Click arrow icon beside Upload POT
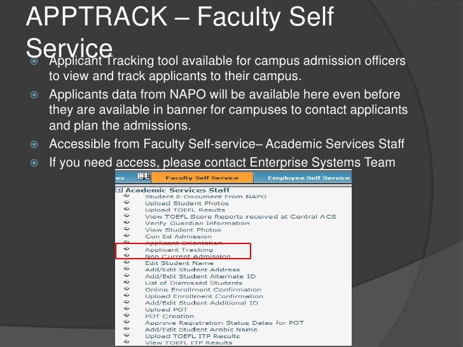463x347 pixels. click(x=127, y=308)
